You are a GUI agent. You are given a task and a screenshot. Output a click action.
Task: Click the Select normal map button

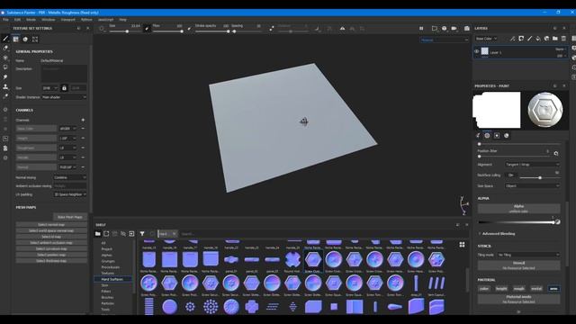coord(51,224)
